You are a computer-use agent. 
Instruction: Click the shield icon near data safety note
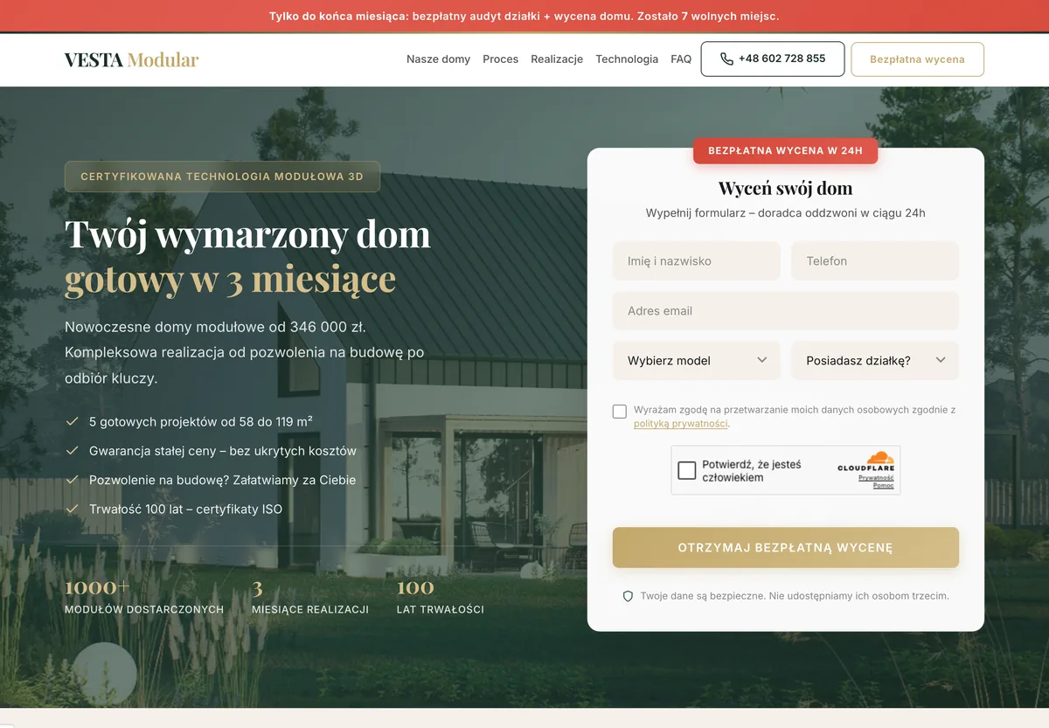point(628,596)
